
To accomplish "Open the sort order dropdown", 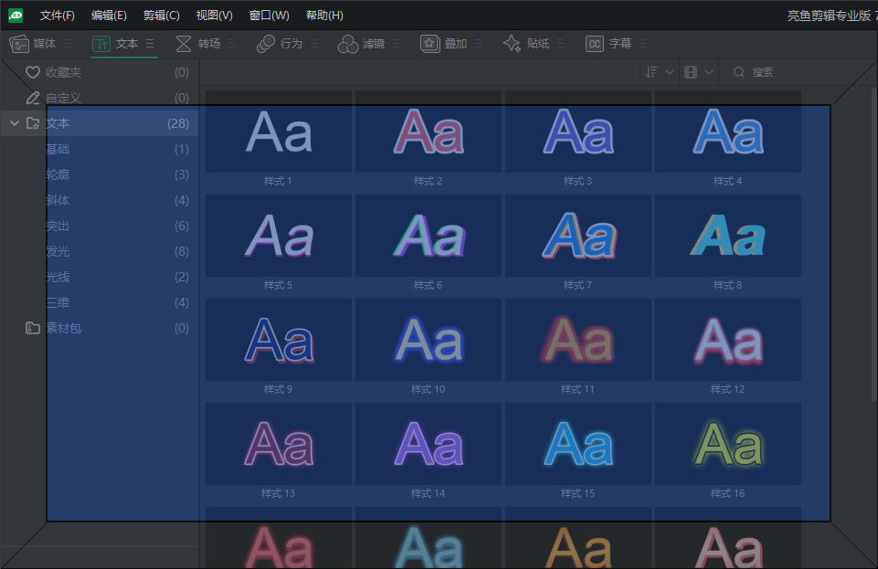I will coord(659,72).
